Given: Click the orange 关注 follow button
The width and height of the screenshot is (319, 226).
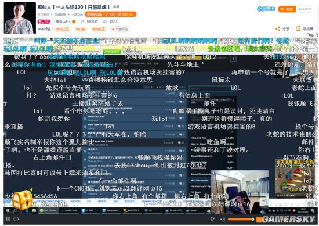Looking at the screenshot, I should tap(287, 9).
